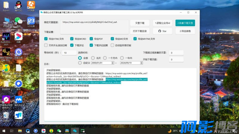Open the 腊月 desktop thumbnail icon
The image size is (239, 134).
point(6,55)
